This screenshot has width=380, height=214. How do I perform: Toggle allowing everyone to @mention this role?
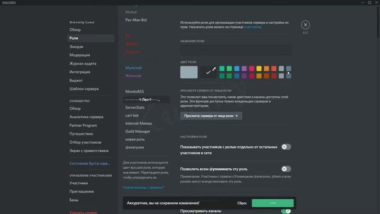(x=286, y=169)
